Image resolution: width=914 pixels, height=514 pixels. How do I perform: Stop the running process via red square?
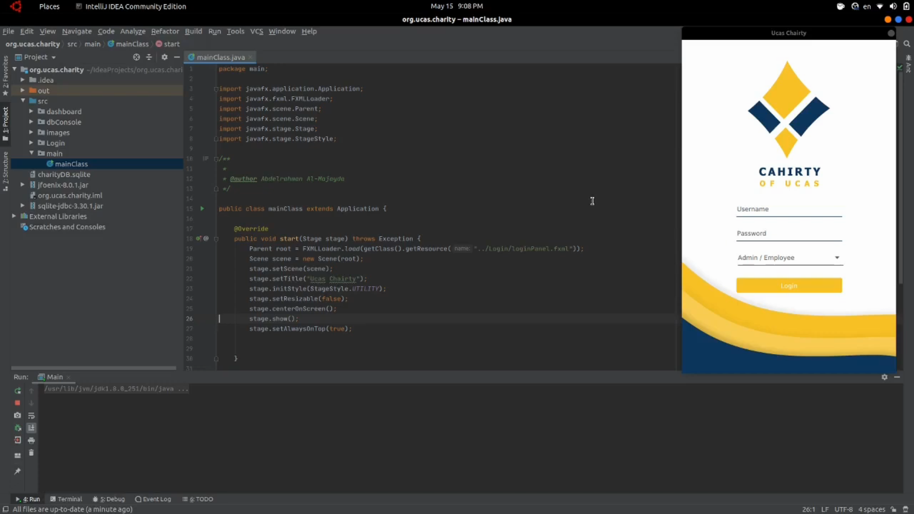tap(18, 403)
